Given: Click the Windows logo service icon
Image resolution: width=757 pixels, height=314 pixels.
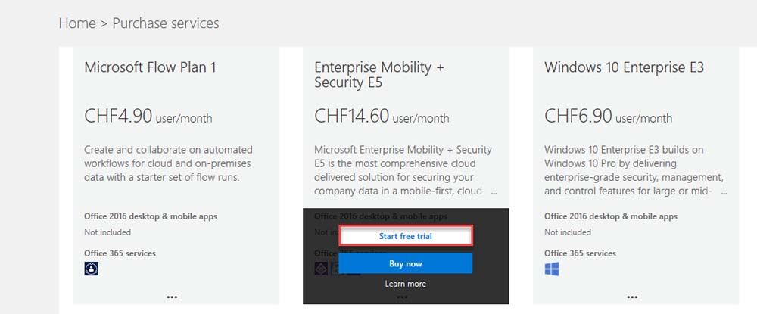Looking at the screenshot, I should pyautogui.click(x=552, y=269).
